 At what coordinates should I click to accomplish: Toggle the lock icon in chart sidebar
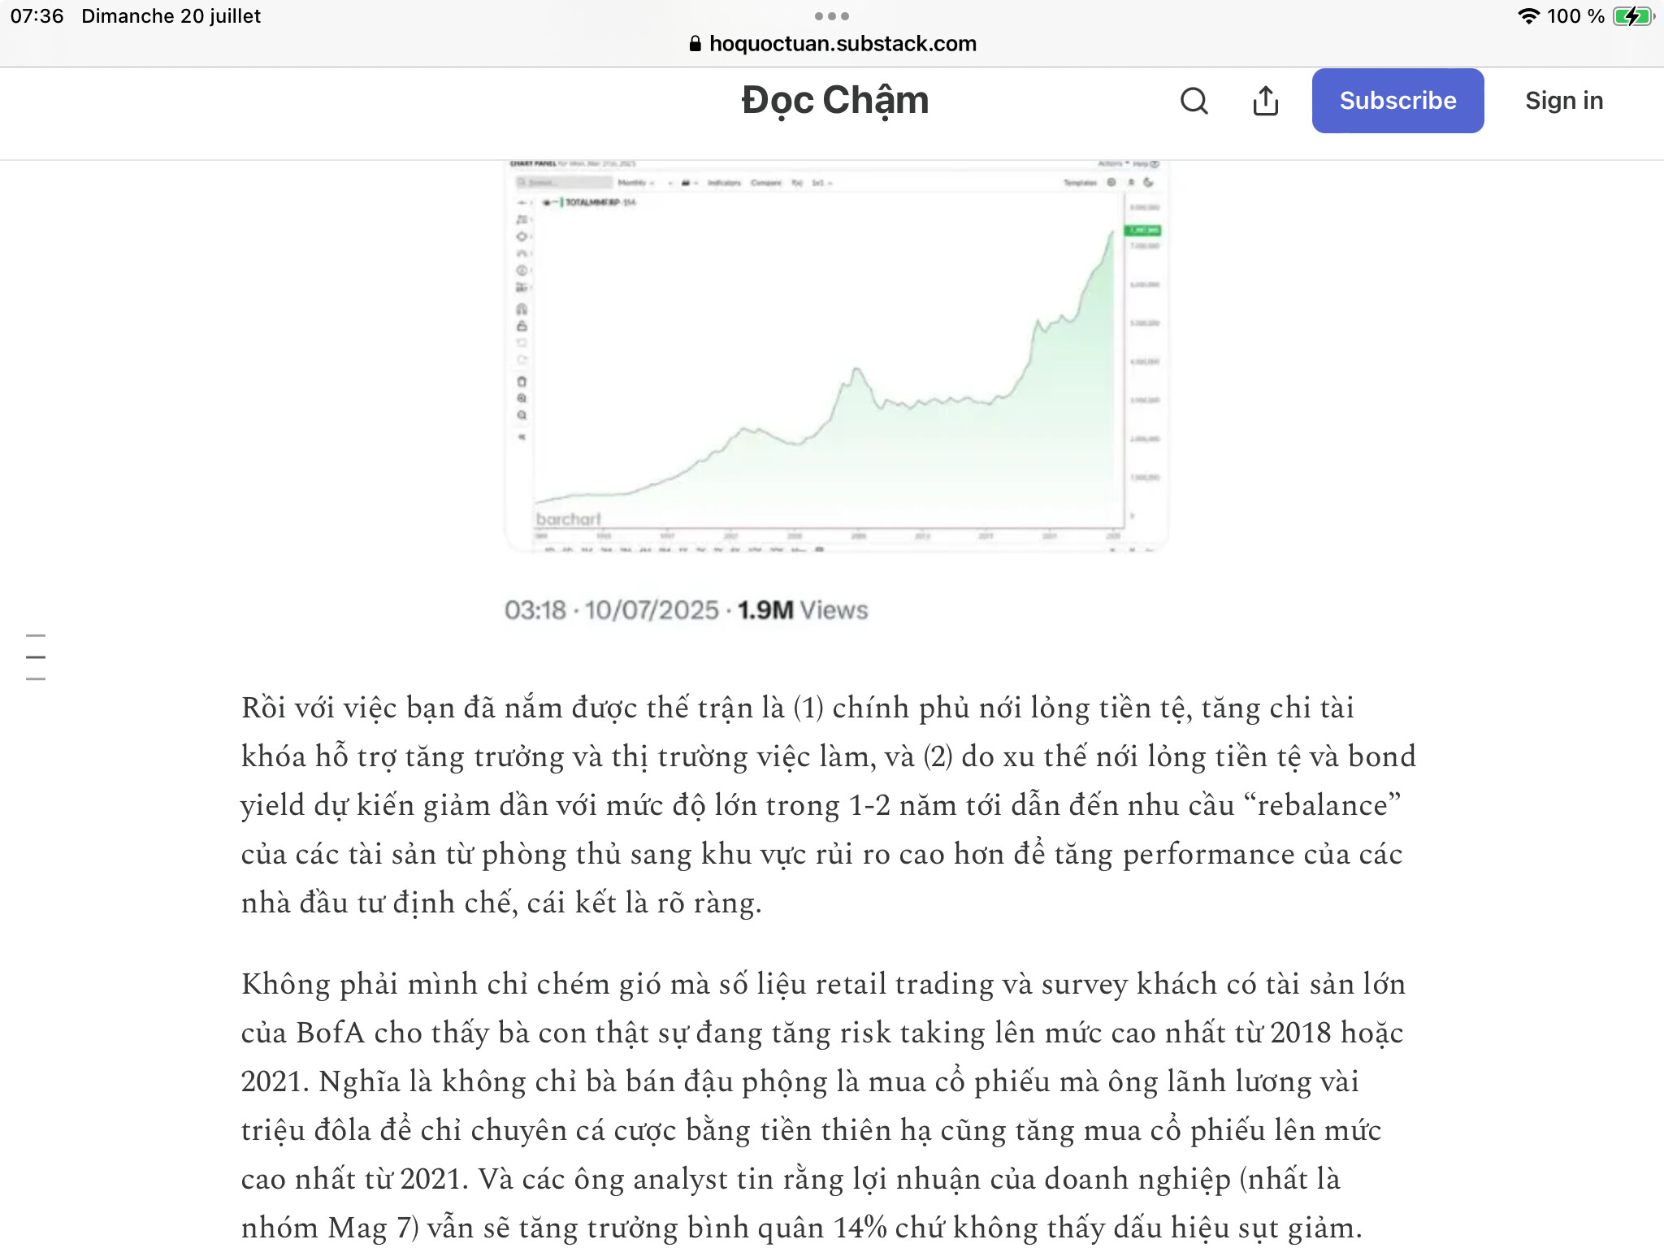tap(522, 326)
